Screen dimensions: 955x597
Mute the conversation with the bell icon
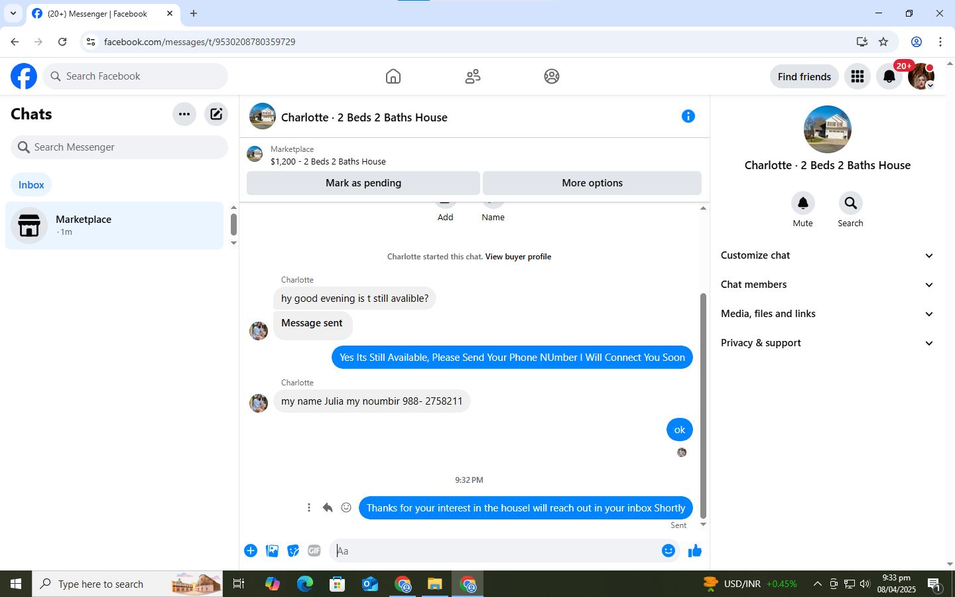[802, 203]
